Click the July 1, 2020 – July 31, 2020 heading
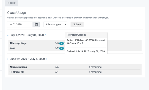149x90 pixels. coord(27,35)
